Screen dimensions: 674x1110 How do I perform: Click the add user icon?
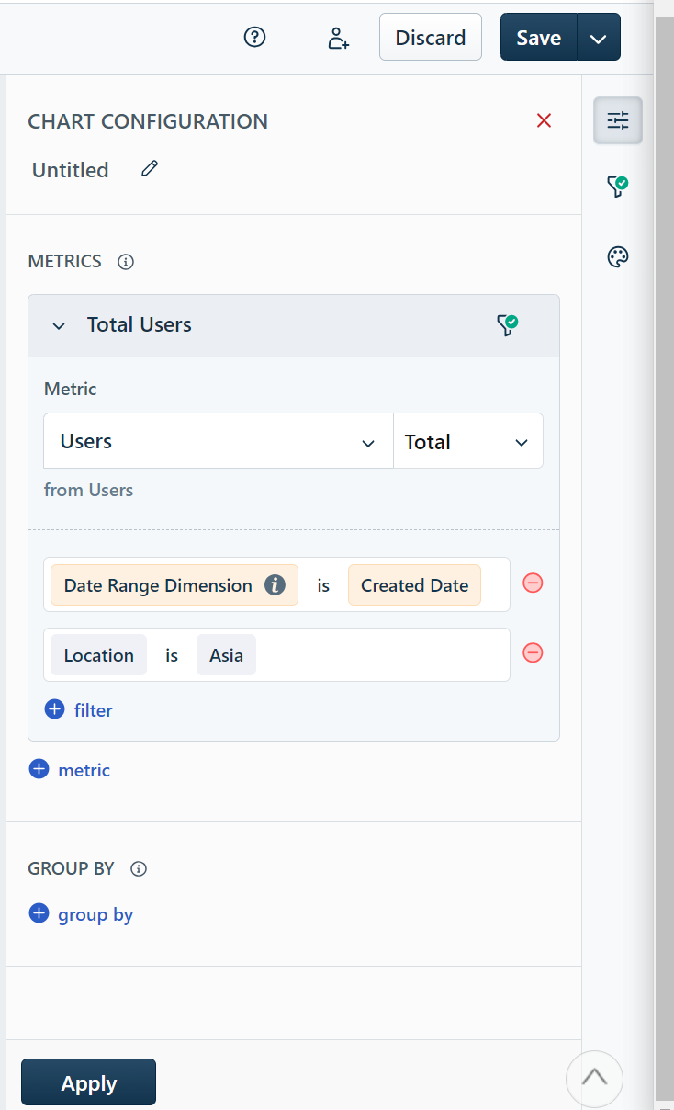coord(338,38)
